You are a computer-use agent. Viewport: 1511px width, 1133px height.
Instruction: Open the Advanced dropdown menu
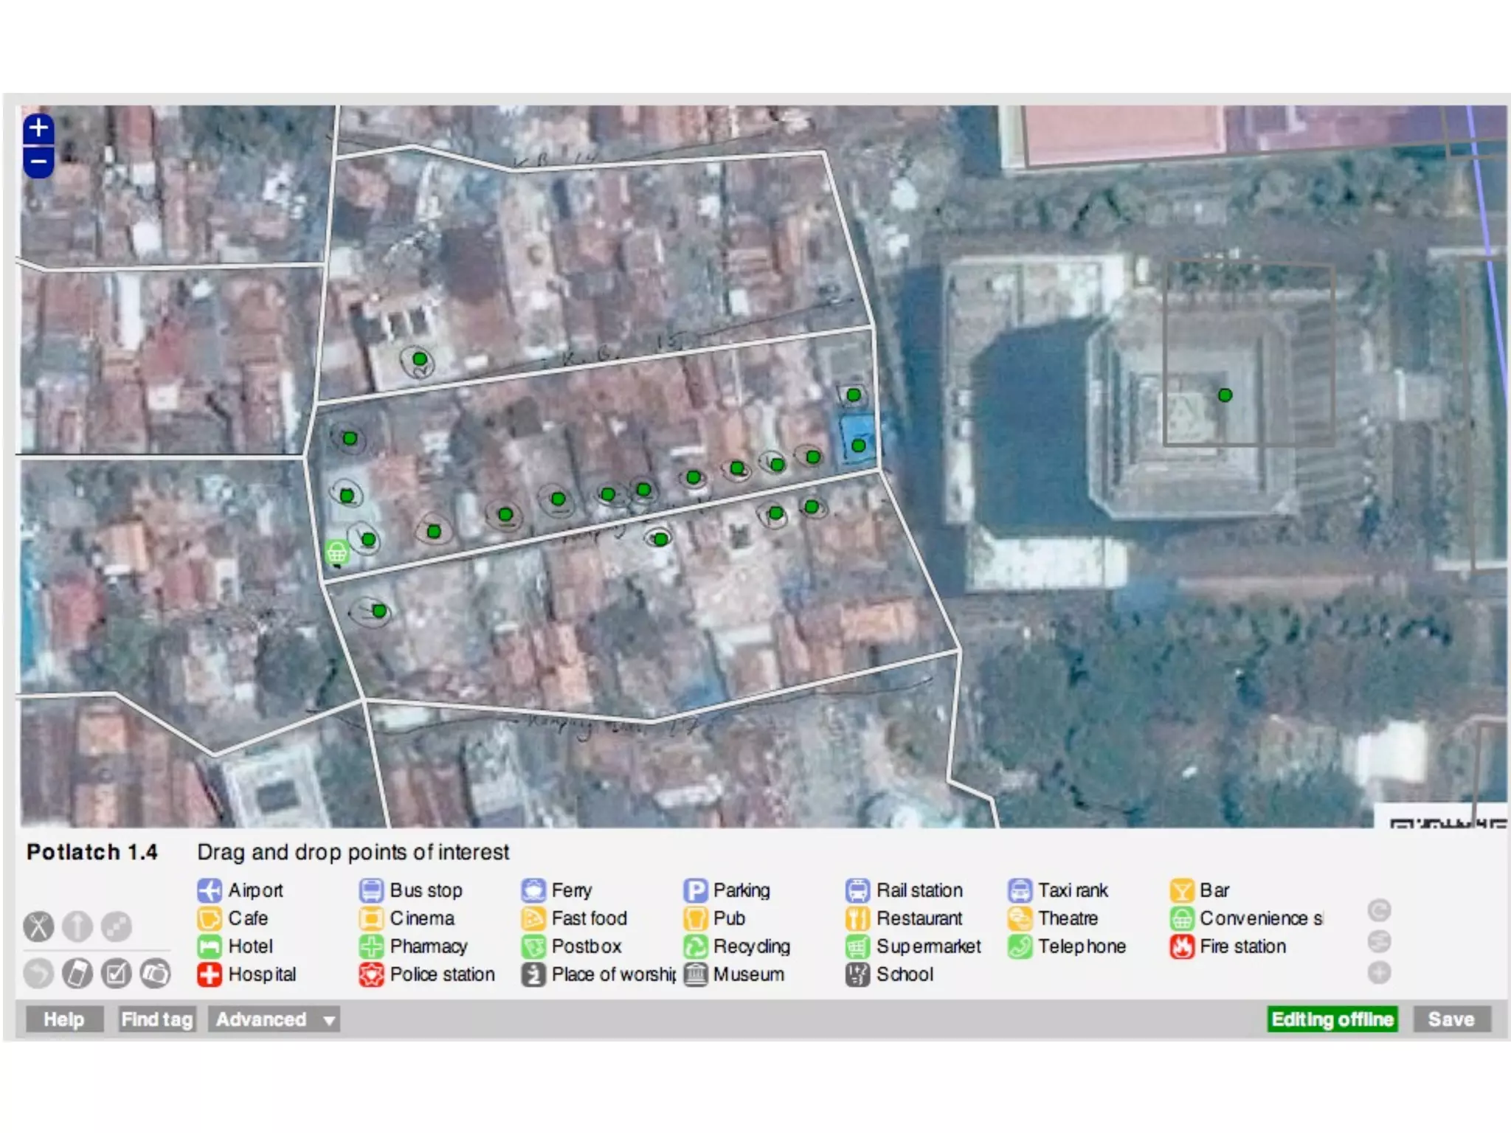274,1019
